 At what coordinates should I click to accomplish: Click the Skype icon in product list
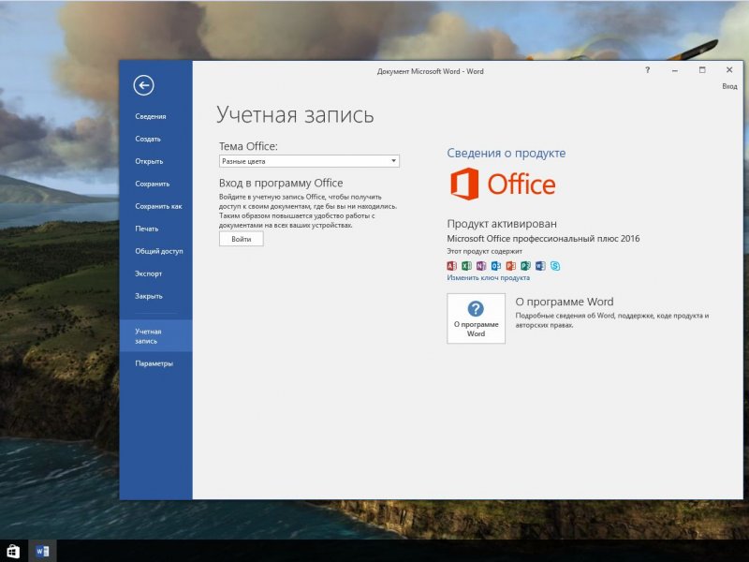tap(555, 266)
